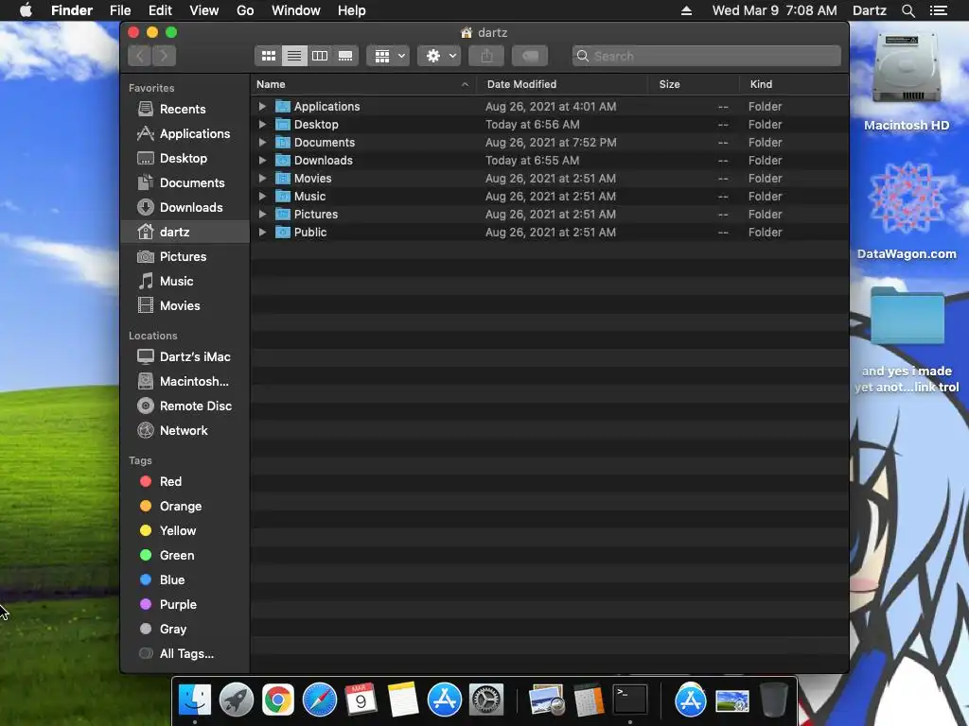Sort by the Name column header
The image size is (969, 726).
click(363, 84)
